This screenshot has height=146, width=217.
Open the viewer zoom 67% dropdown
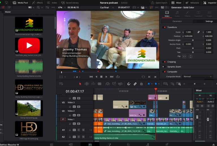coord(62,7)
